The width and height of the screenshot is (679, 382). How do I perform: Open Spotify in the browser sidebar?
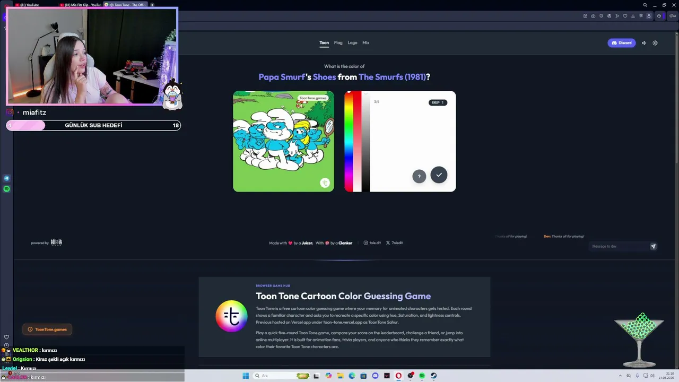[x=7, y=189]
